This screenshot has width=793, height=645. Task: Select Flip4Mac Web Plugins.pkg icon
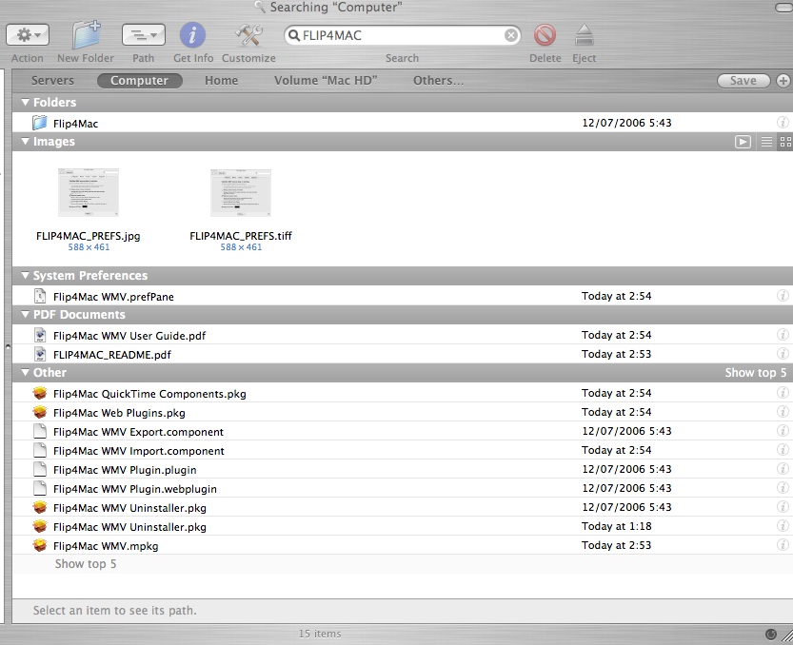tap(39, 413)
